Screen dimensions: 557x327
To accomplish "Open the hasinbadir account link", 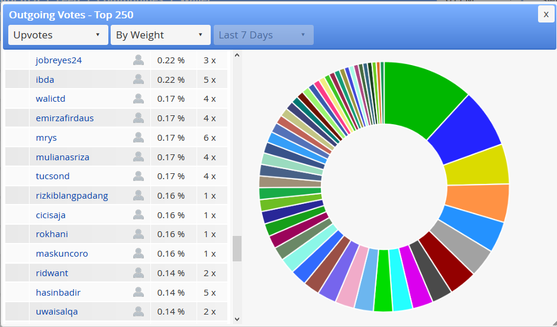I will (58, 293).
